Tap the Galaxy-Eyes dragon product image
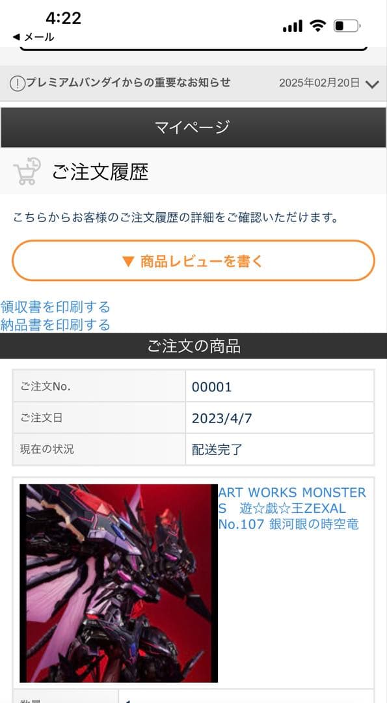 click(118, 583)
